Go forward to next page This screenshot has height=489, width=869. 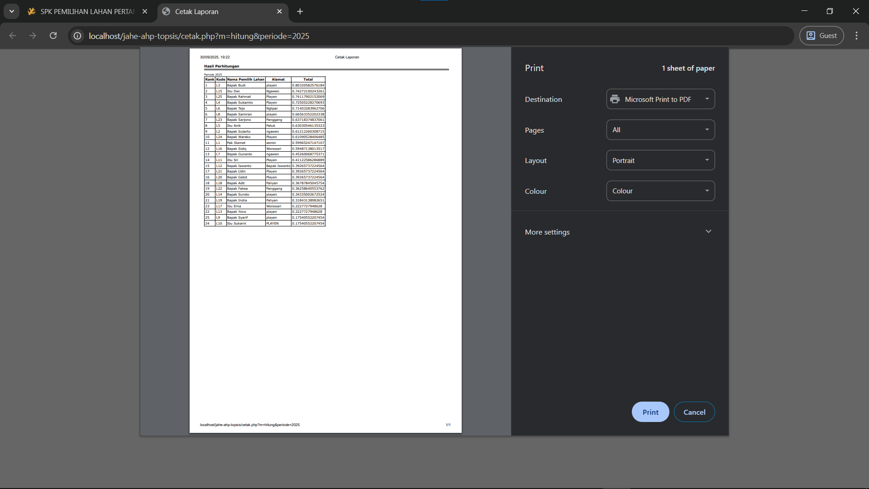pyautogui.click(x=33, y=36)
